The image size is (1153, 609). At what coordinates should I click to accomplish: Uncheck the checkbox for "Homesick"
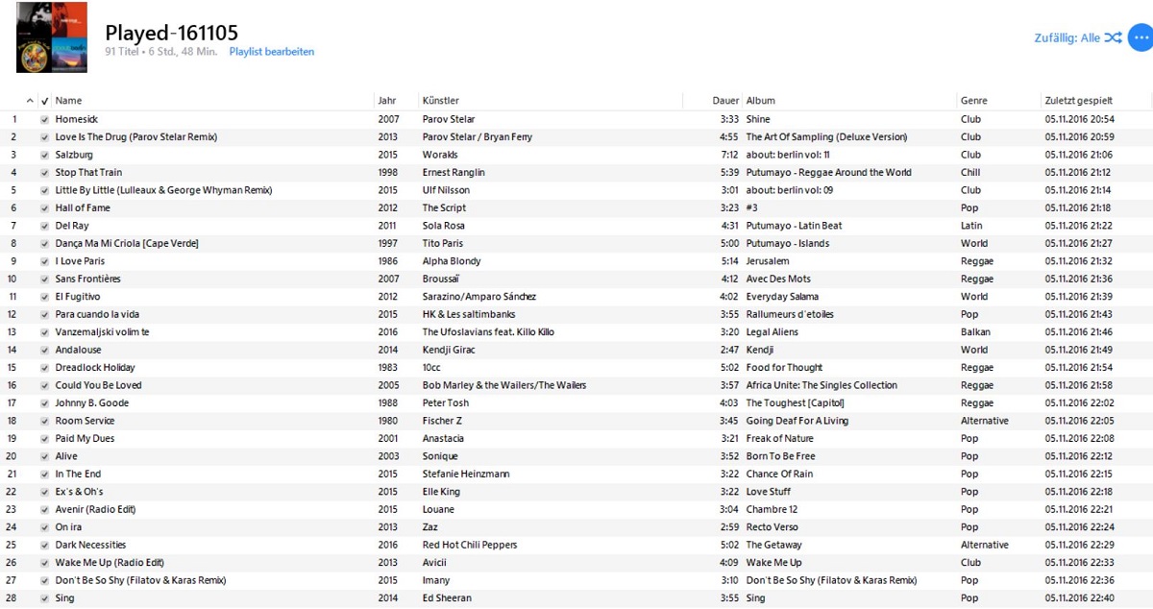coord(43,118)
